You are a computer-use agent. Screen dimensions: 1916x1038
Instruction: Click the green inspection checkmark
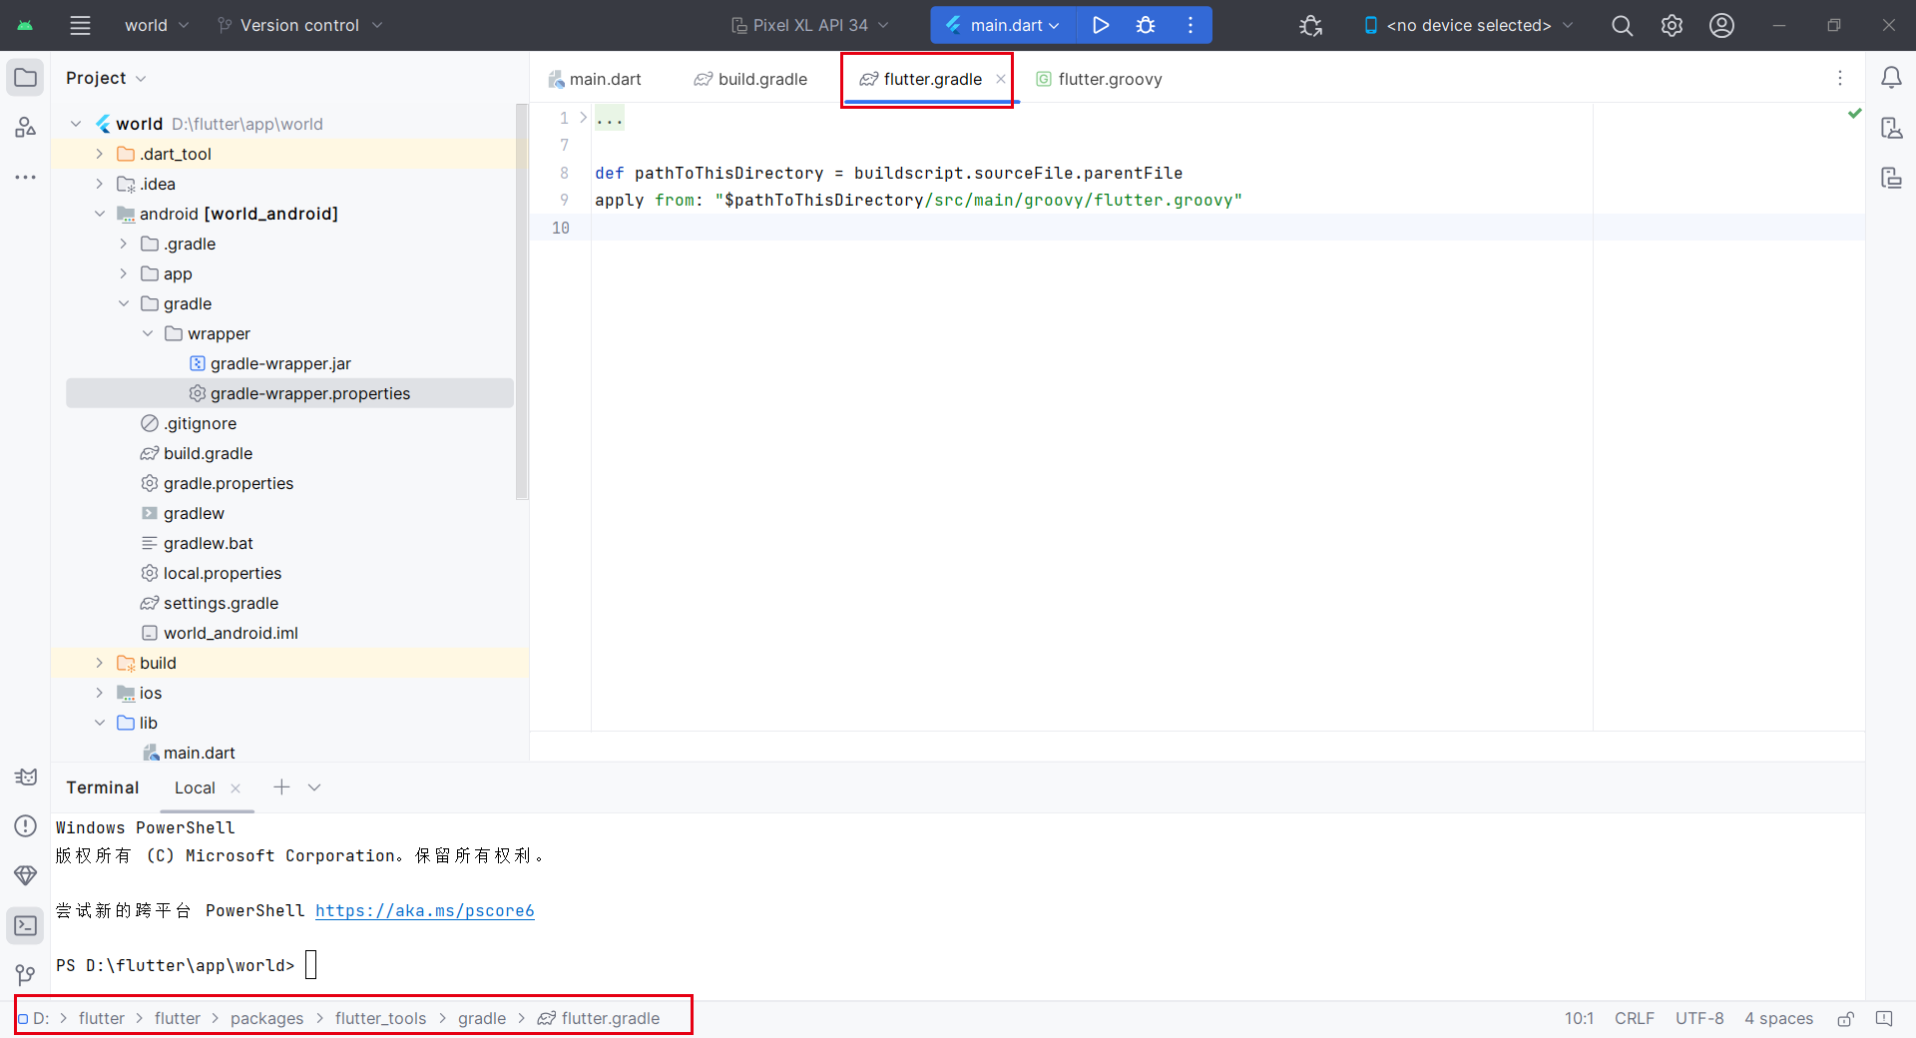tap(1854, 114)
